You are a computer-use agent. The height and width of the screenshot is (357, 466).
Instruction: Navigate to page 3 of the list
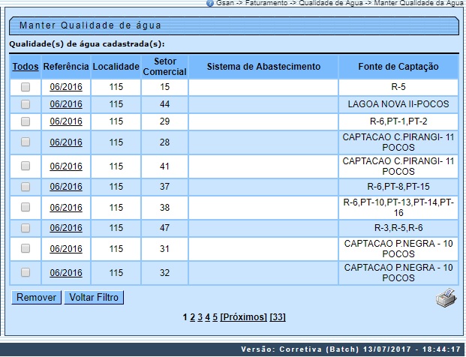[200, 317]
